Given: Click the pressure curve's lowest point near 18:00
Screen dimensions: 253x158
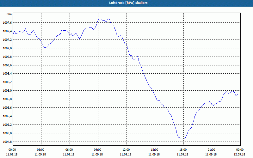Looking at the screenshot, I should [x=182, y=139].
